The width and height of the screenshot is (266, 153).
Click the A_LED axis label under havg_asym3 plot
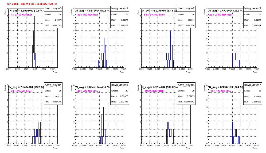point(255,72)
